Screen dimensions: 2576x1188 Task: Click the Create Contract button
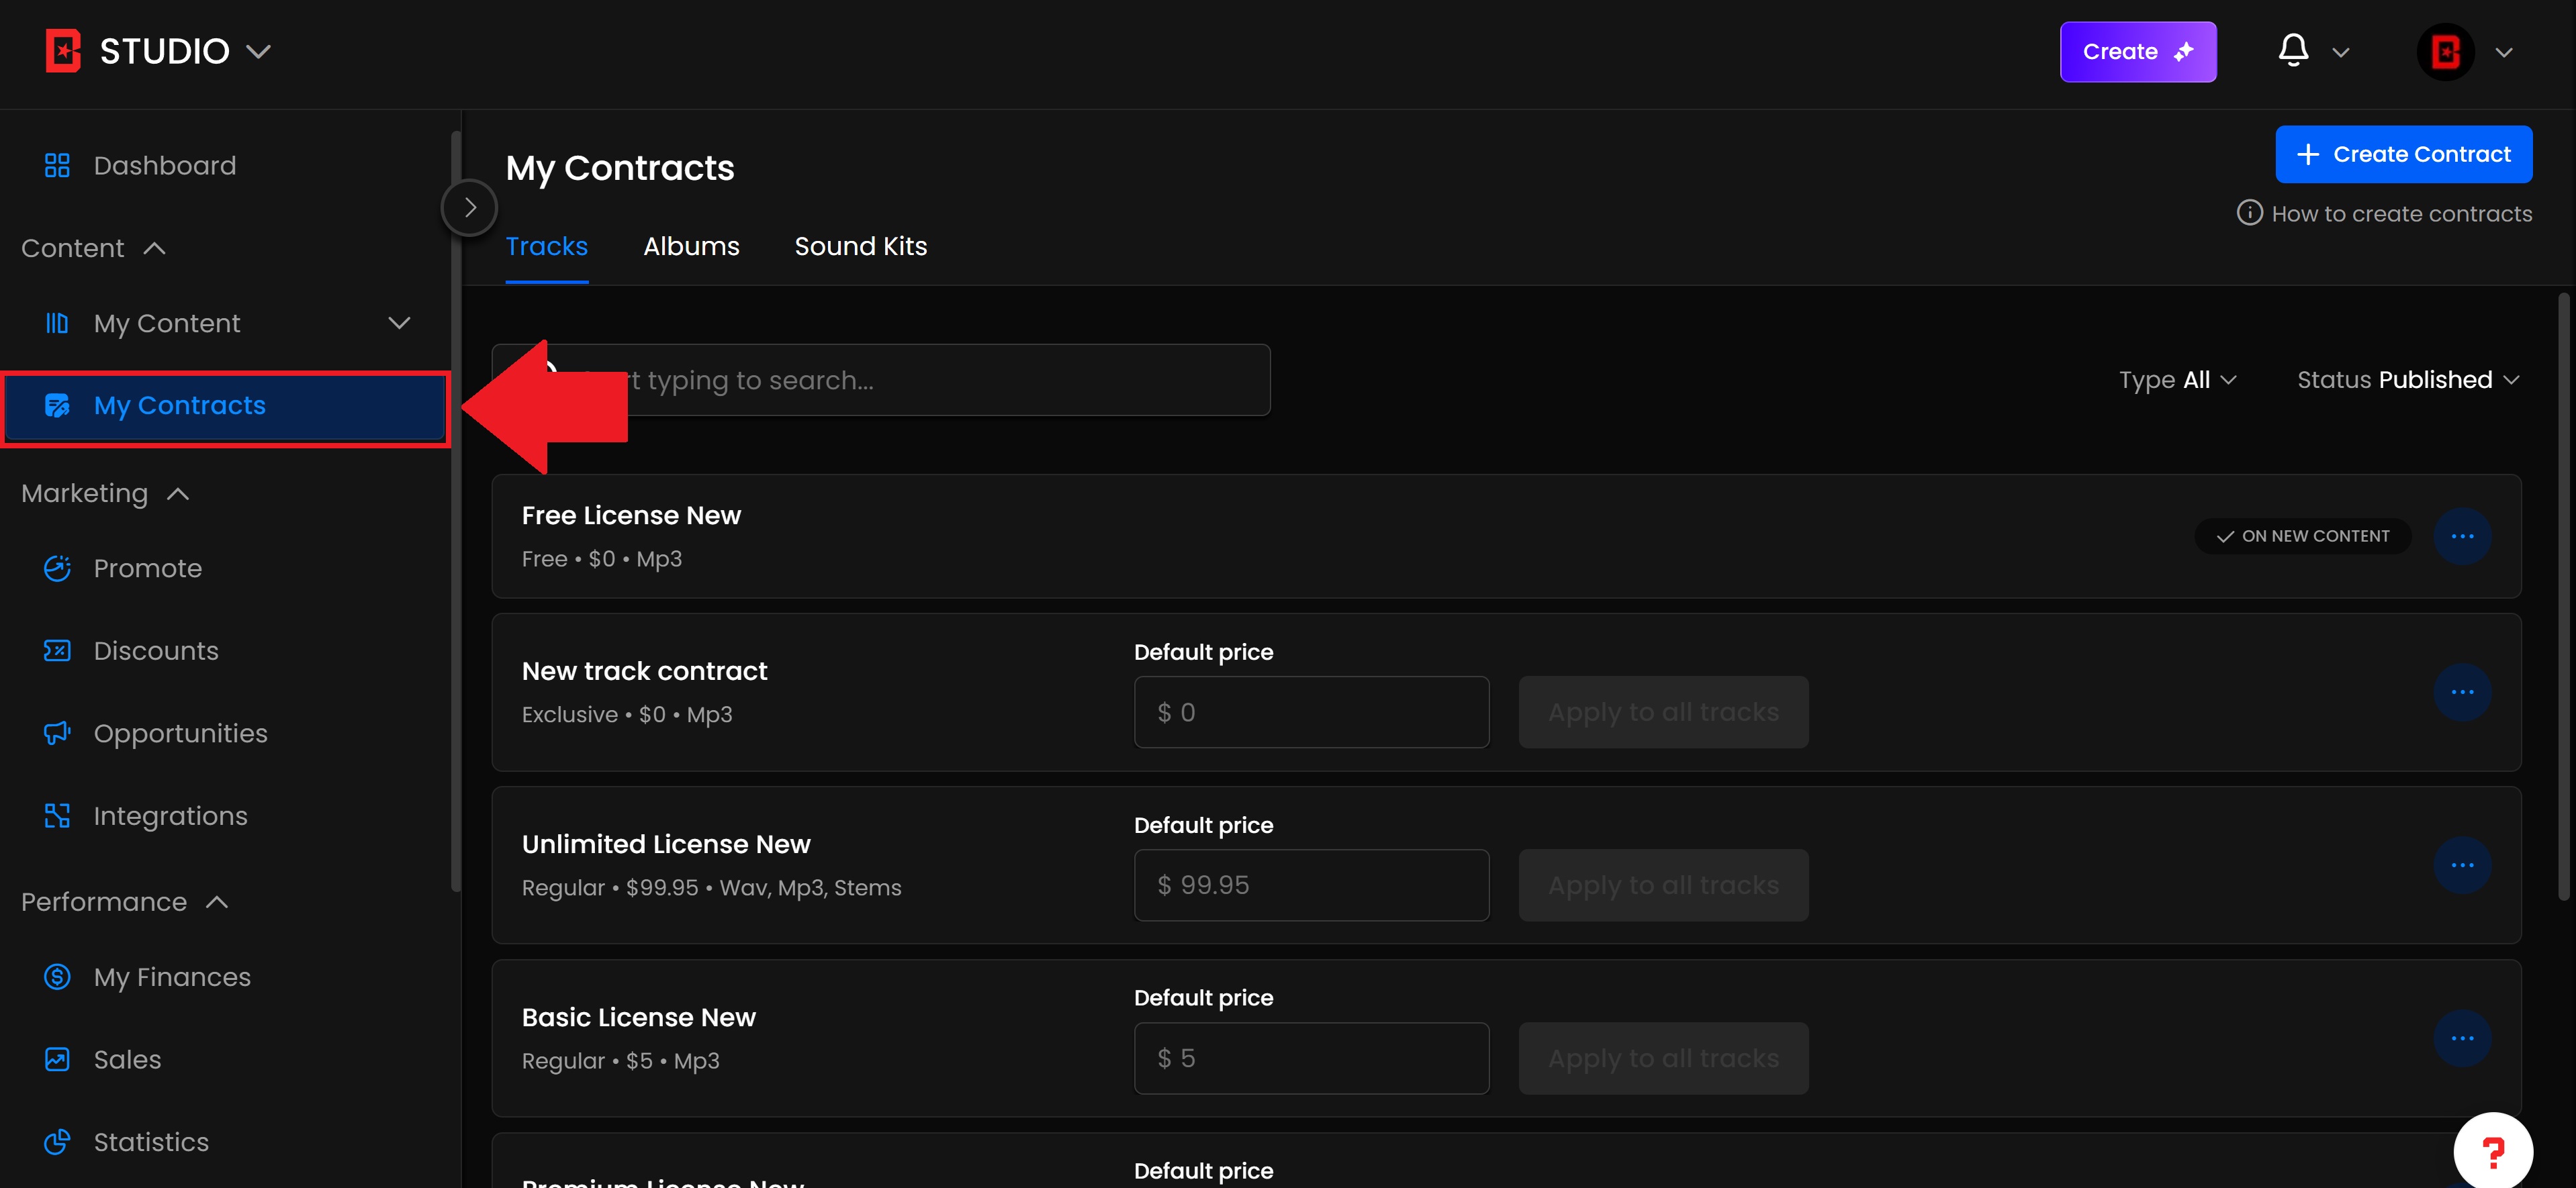tap(2403, 154)
